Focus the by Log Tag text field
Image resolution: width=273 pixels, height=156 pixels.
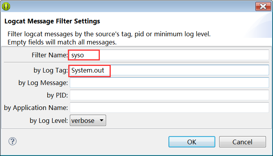169,71
